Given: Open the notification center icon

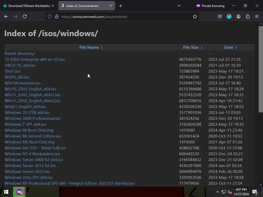Looking at the screenshot, I should pyautogui.click(x=255, y=192).
